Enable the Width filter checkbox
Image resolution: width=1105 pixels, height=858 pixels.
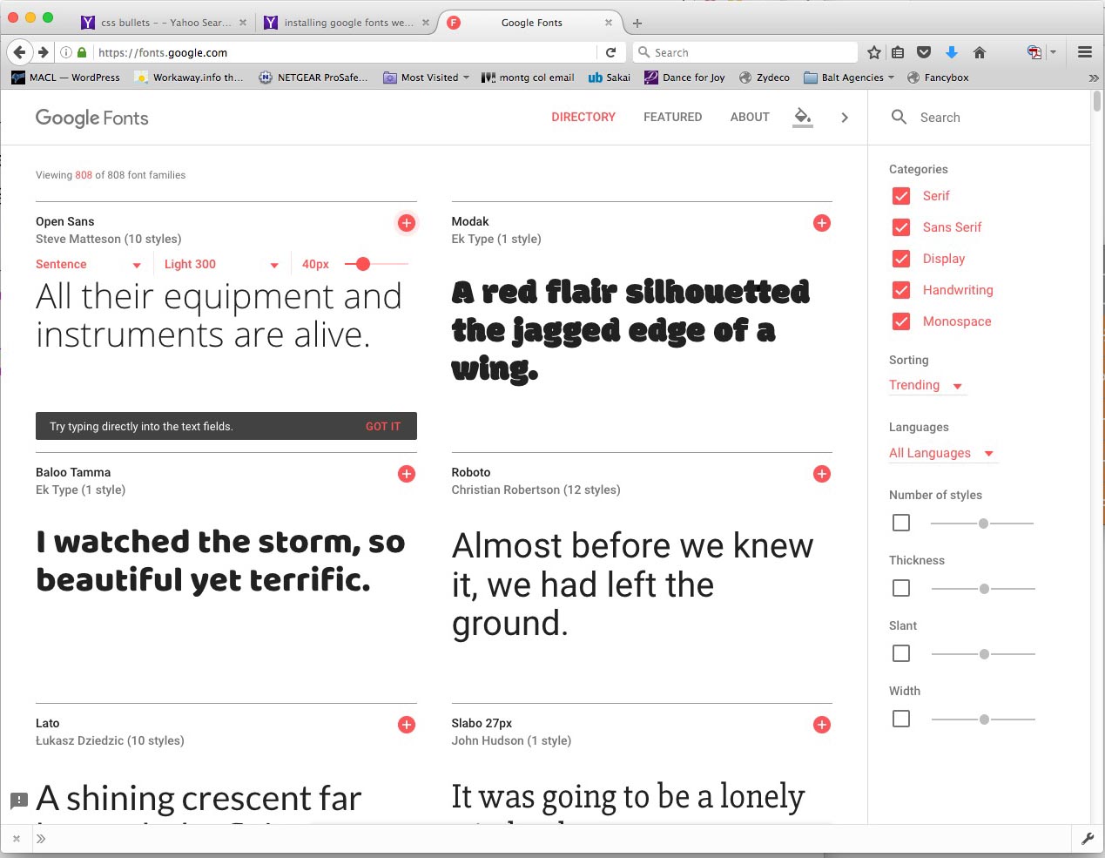pyautogui.click(x=901, y=719)
